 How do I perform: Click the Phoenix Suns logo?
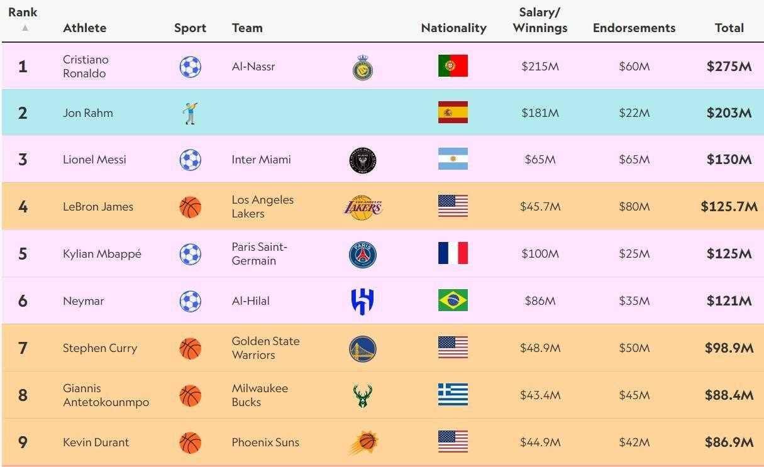pos(363,442)
